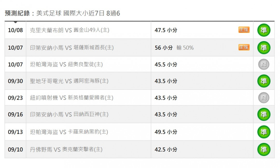Image resolution: width=280 pixels, height=168 pixels.
Task: Open 坦帕灣海盜 VS 卡羅來納黑豹 matchup
Action: click(x=69, y=132)
